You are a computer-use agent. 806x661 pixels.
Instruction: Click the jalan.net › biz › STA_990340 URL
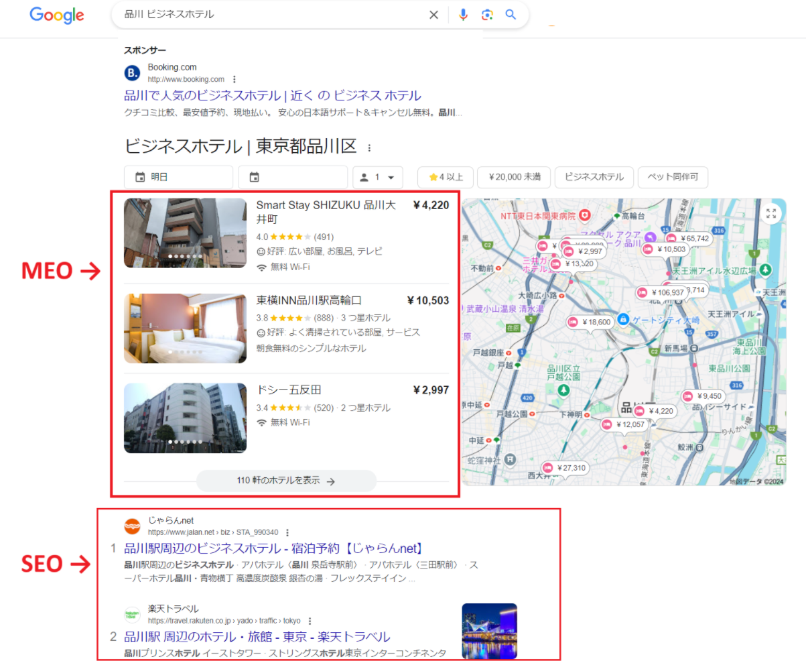point(213,532)
